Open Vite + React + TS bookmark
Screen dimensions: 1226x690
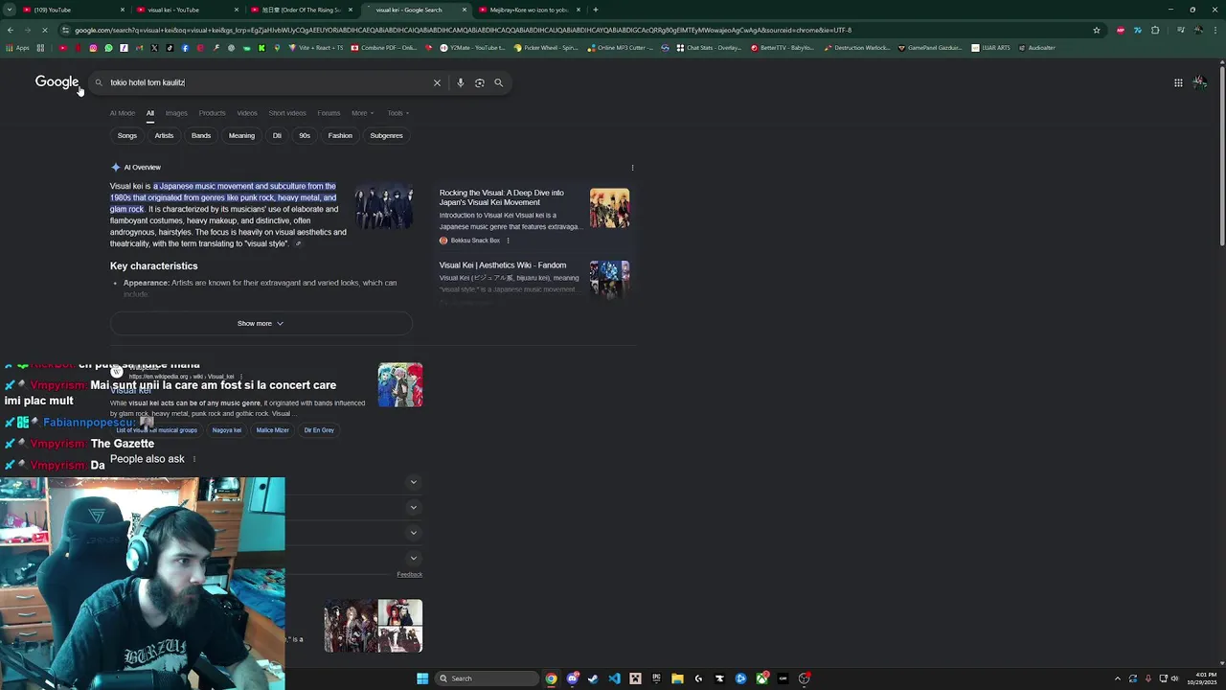click(x=317, y=48)
